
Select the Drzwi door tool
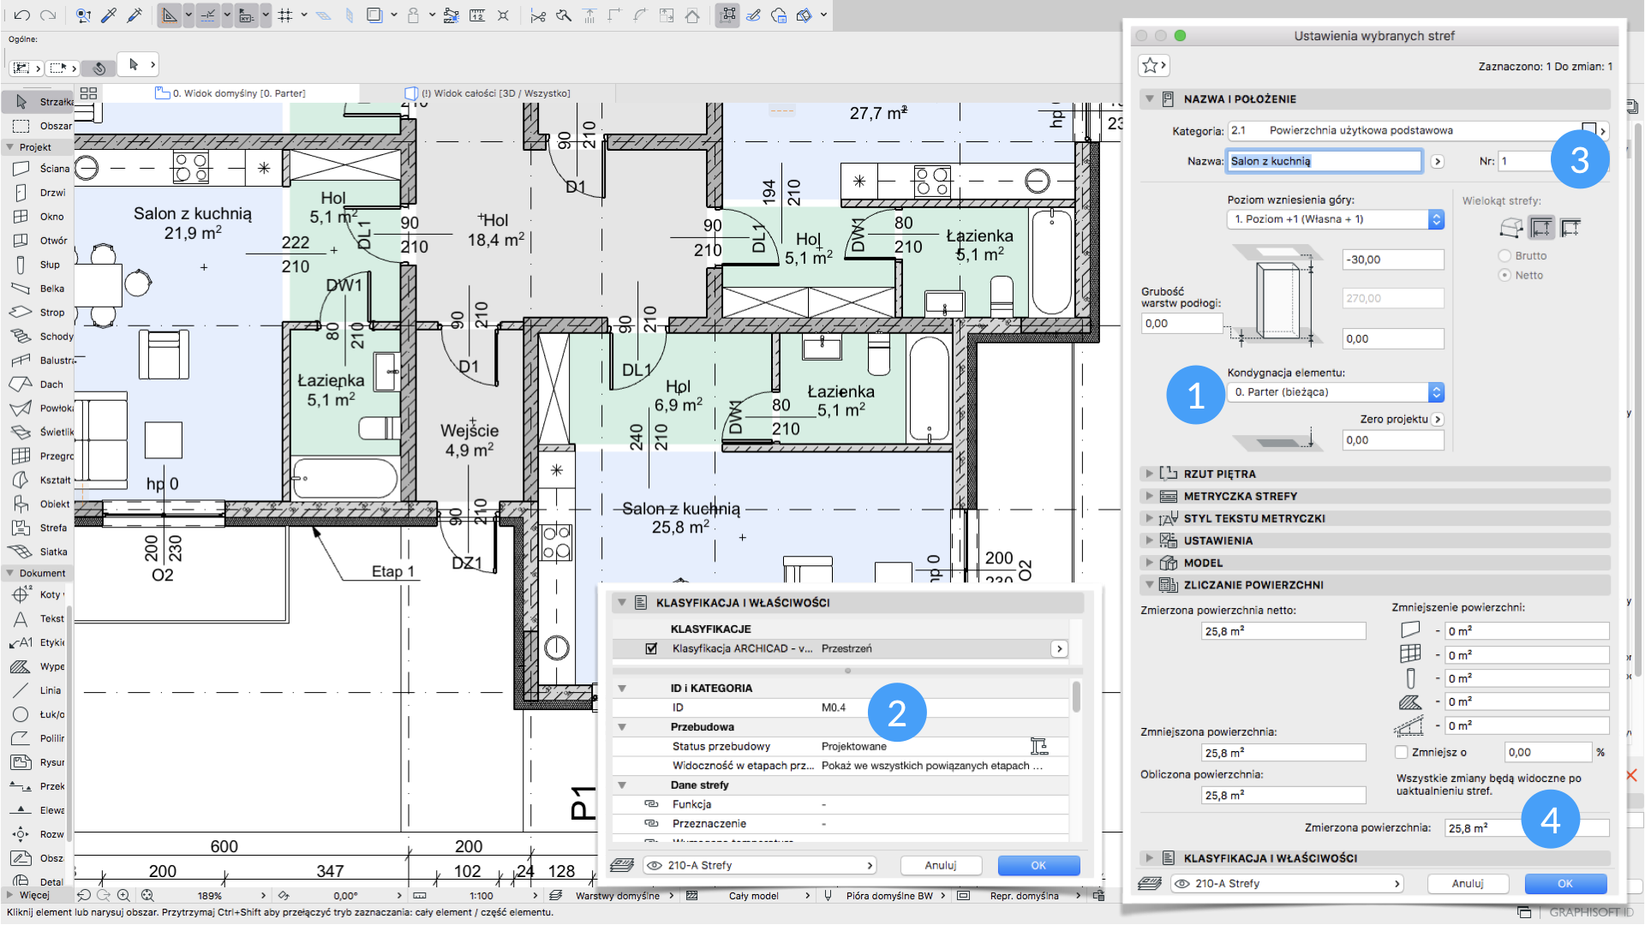[x=39, y=193]
